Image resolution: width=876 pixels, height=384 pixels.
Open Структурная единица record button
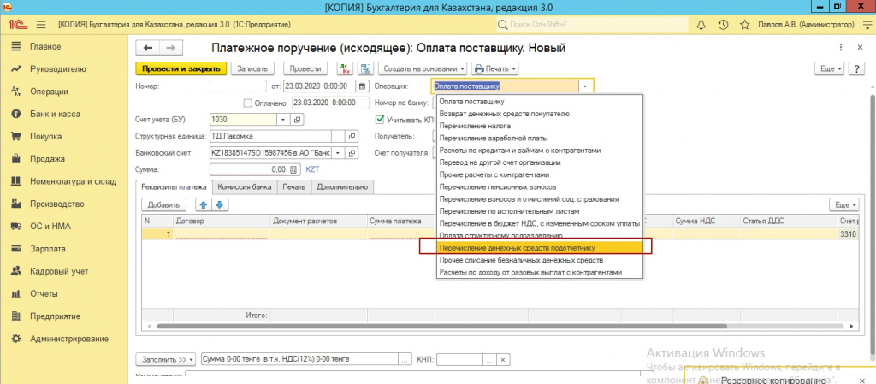click(352, 136)
